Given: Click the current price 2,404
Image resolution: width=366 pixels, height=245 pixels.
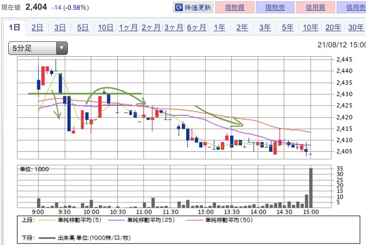Looking at the screenshot, I should coord(36,7).
